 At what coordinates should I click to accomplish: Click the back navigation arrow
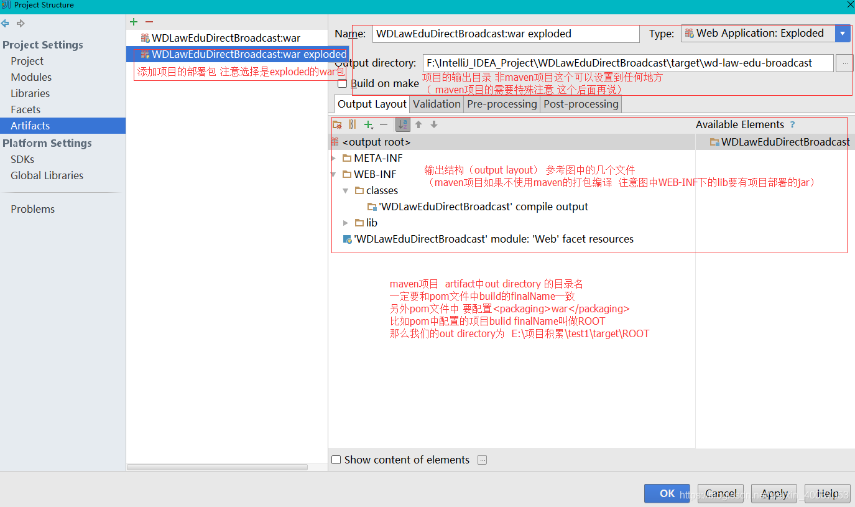click(5, 24)
